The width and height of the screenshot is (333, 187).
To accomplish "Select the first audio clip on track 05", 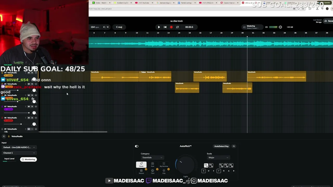I will point(187,88).
